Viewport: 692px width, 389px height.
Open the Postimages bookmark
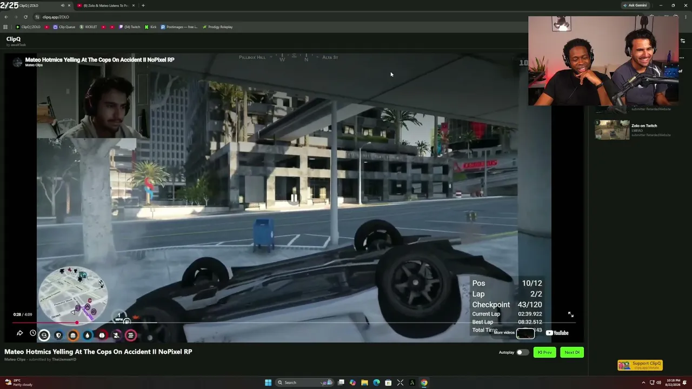179,27
